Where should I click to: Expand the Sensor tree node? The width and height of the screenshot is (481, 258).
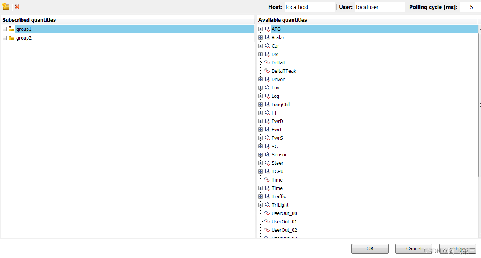coord(261,155)
